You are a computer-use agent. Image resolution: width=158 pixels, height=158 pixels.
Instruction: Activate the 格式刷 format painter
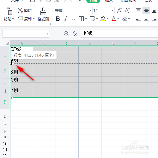click(x=43, y=14)
